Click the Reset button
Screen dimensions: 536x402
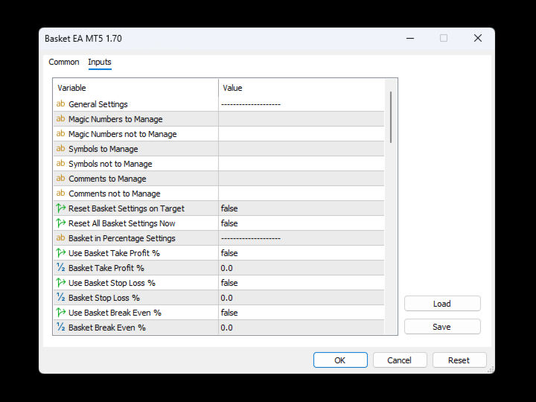459,360
